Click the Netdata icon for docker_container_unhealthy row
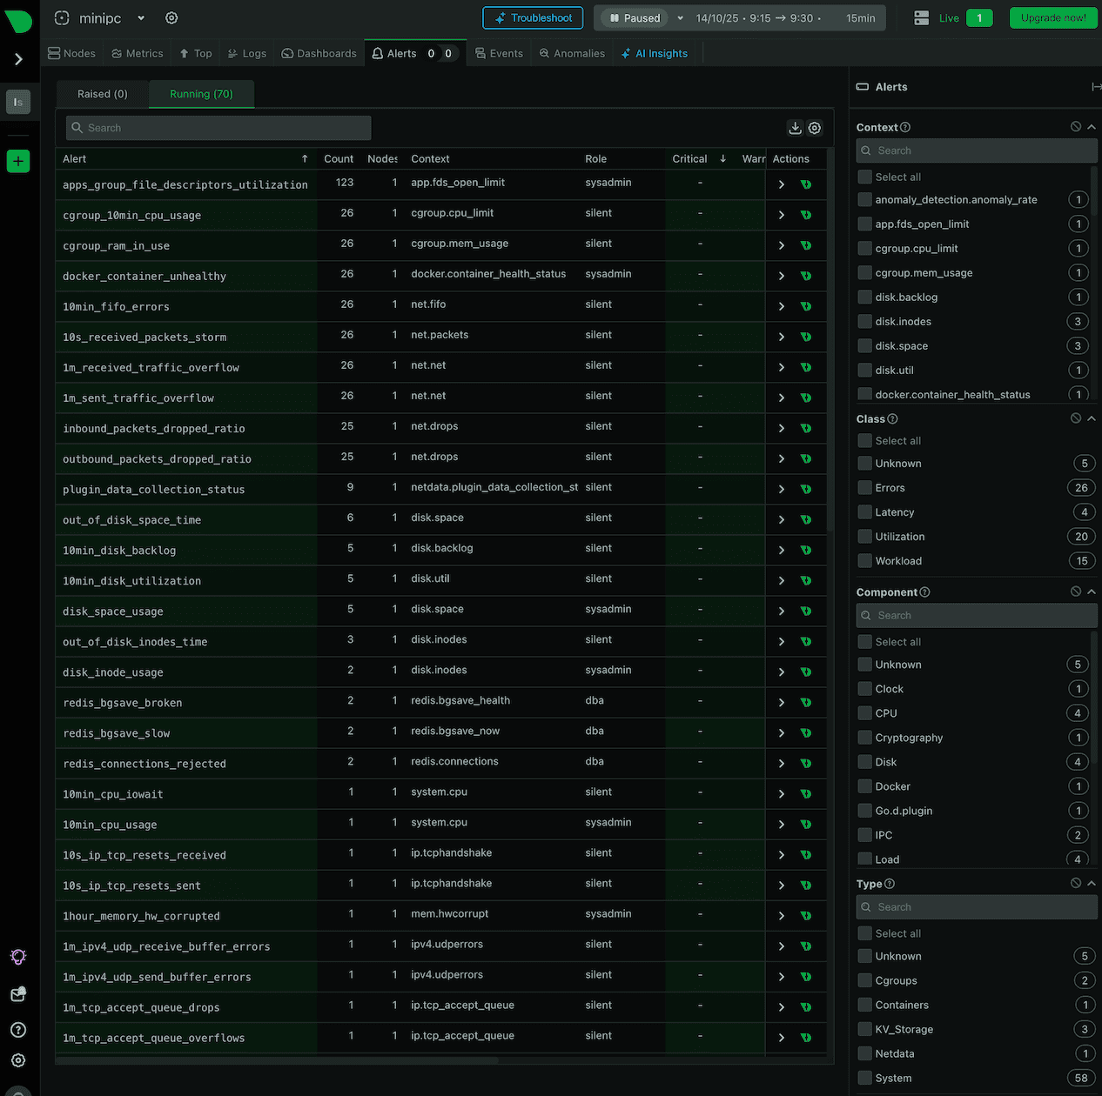The image size is (1102, 1096). click(806, 276)
